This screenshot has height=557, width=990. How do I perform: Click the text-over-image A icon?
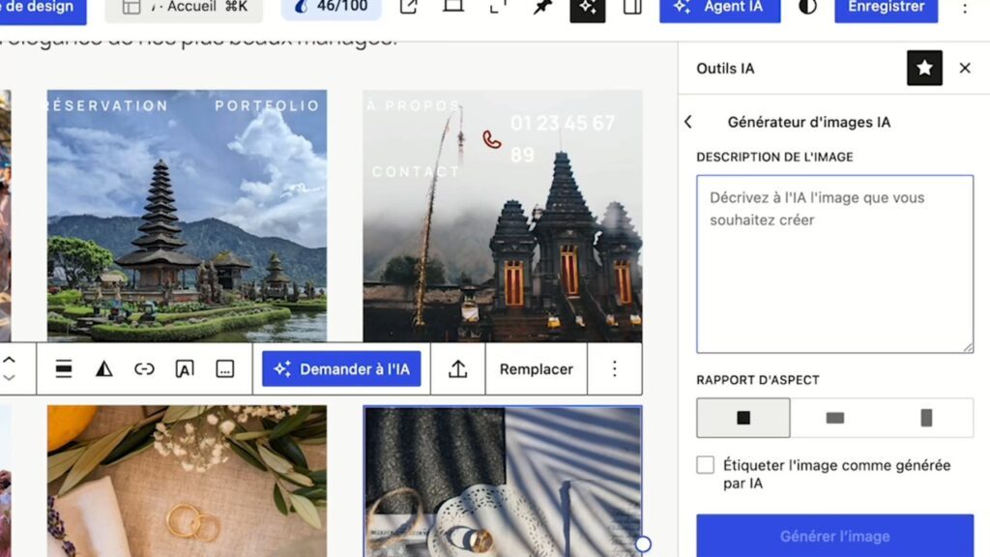(x=185, y=368)
